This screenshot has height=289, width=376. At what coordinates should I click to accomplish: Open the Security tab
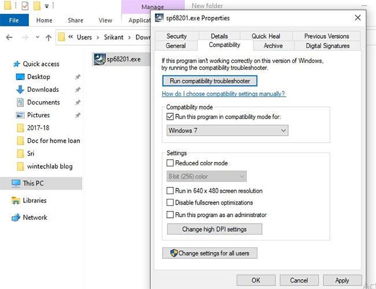coord(176,36)
